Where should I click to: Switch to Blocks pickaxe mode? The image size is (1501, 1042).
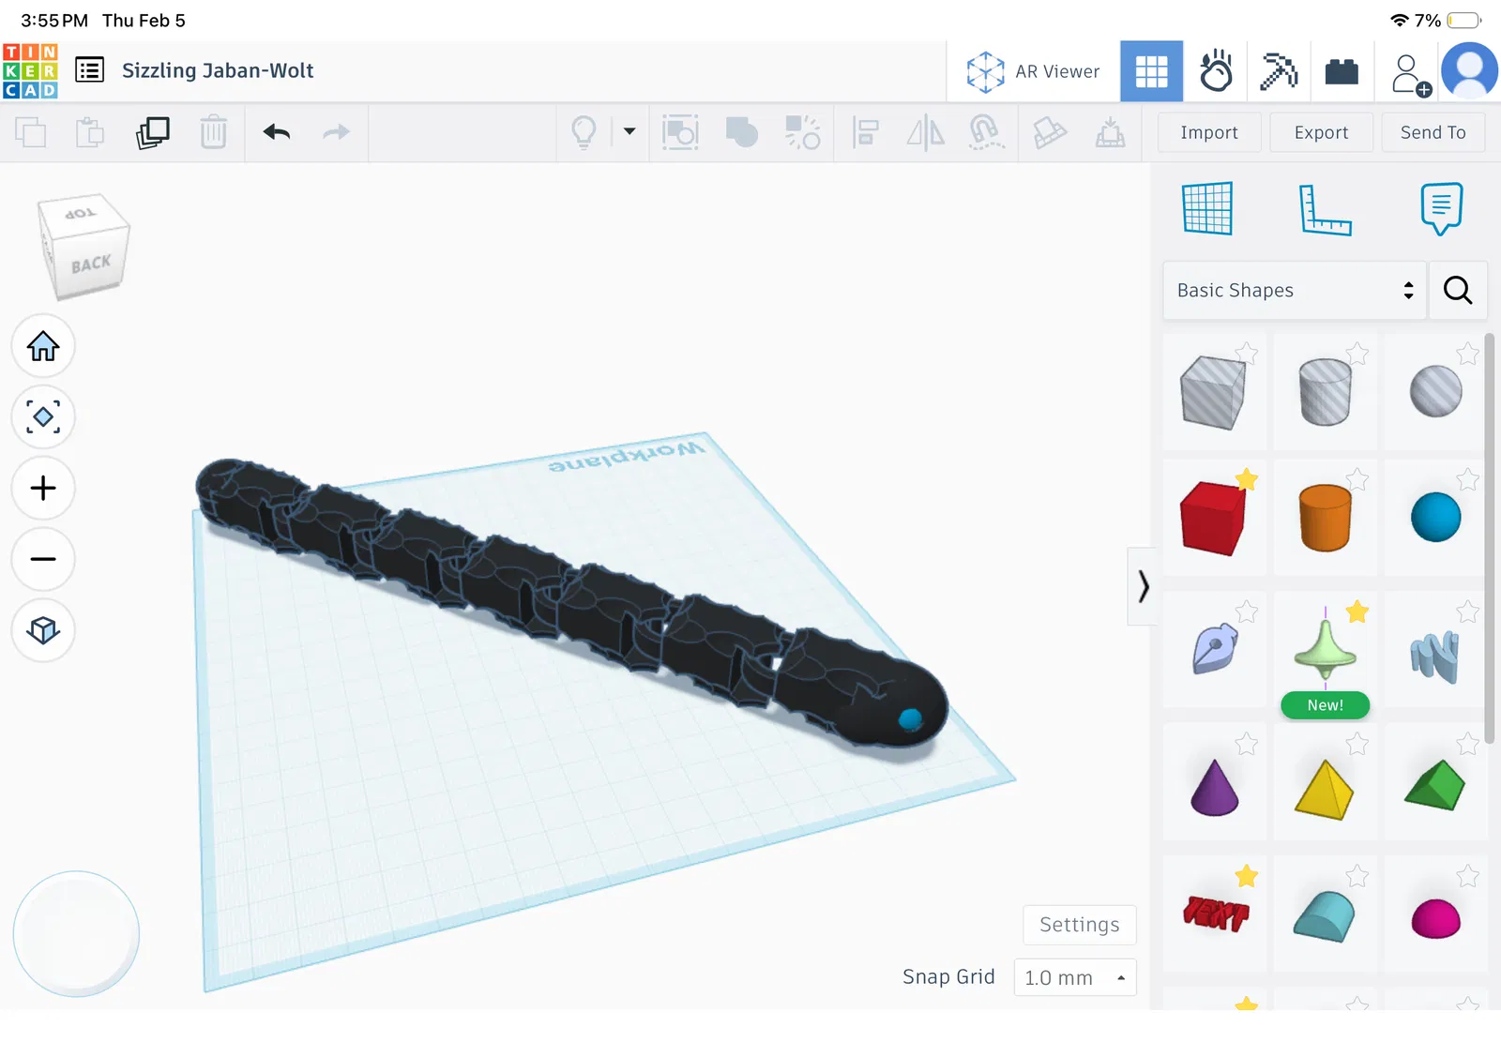(1279, 71)
